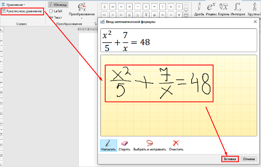This screenshot has width=261, height=167.
Task: Insert the greater-than symbol
Action: tap(113, 15)
